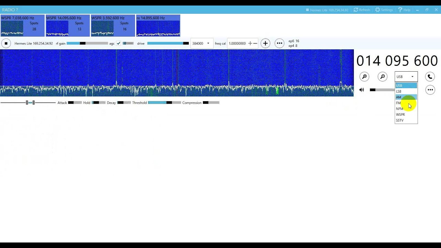Click the freq cal input field

pos(237,43)
